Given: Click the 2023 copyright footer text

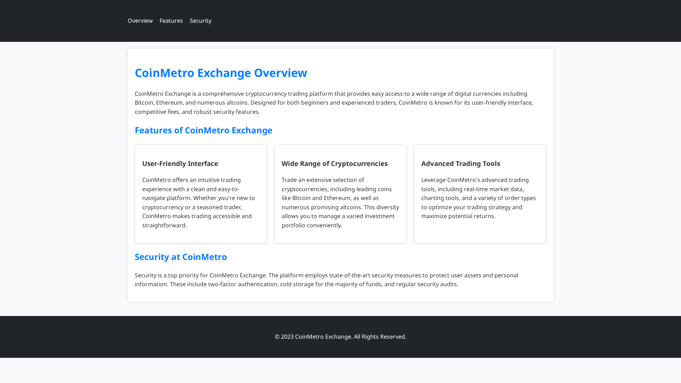Looking at the screenshot, I should click(x=340, y=337).
